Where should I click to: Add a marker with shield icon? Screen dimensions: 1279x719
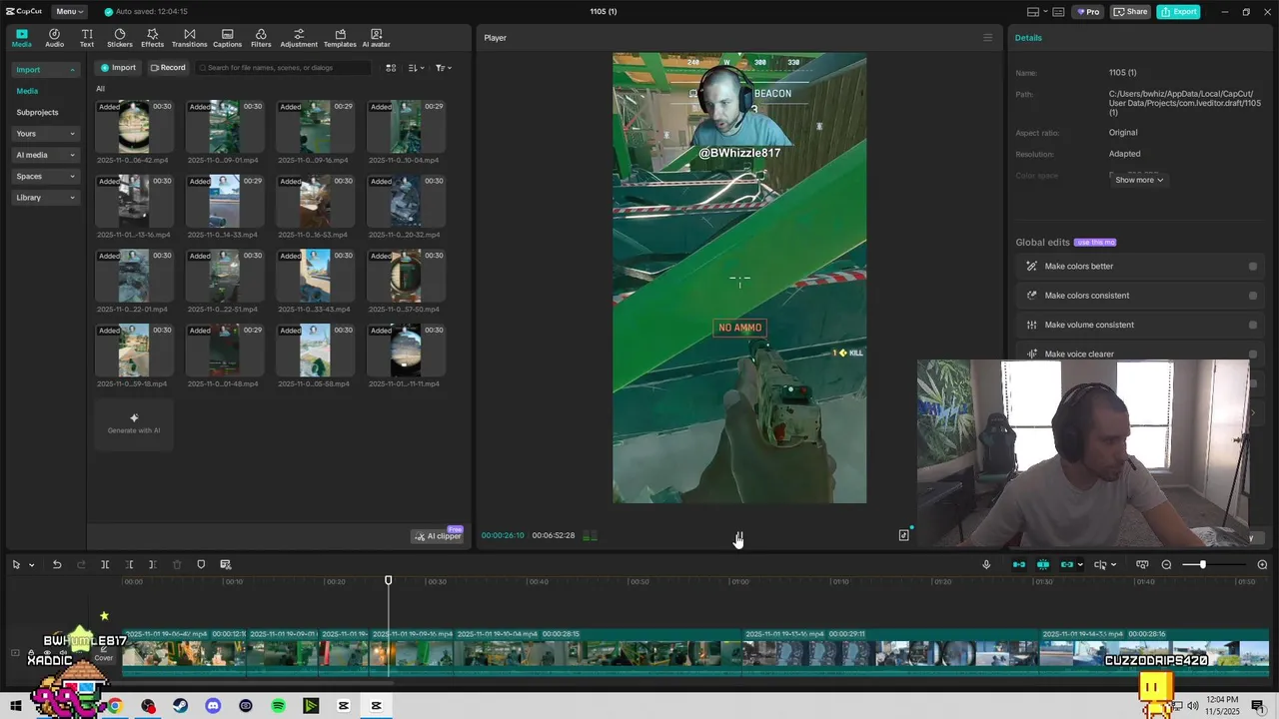tap(201, 564)
